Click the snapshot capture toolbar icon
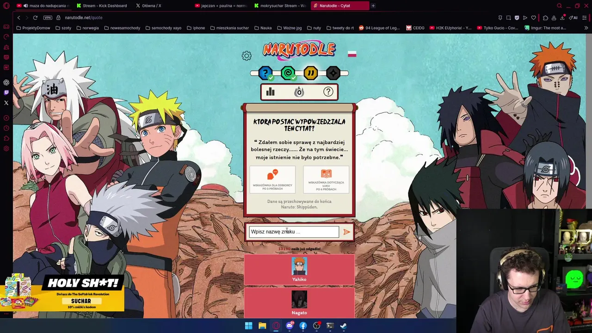Viewport: 592px width, 333px height. [508, 18]
